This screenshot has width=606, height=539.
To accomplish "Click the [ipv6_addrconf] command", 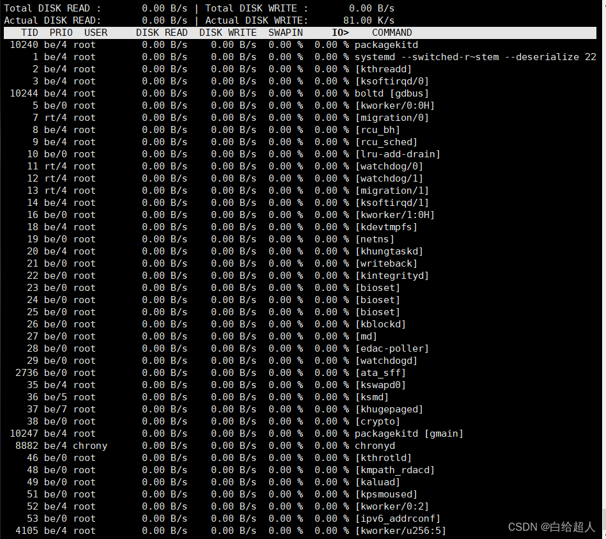I will [398, 519].
